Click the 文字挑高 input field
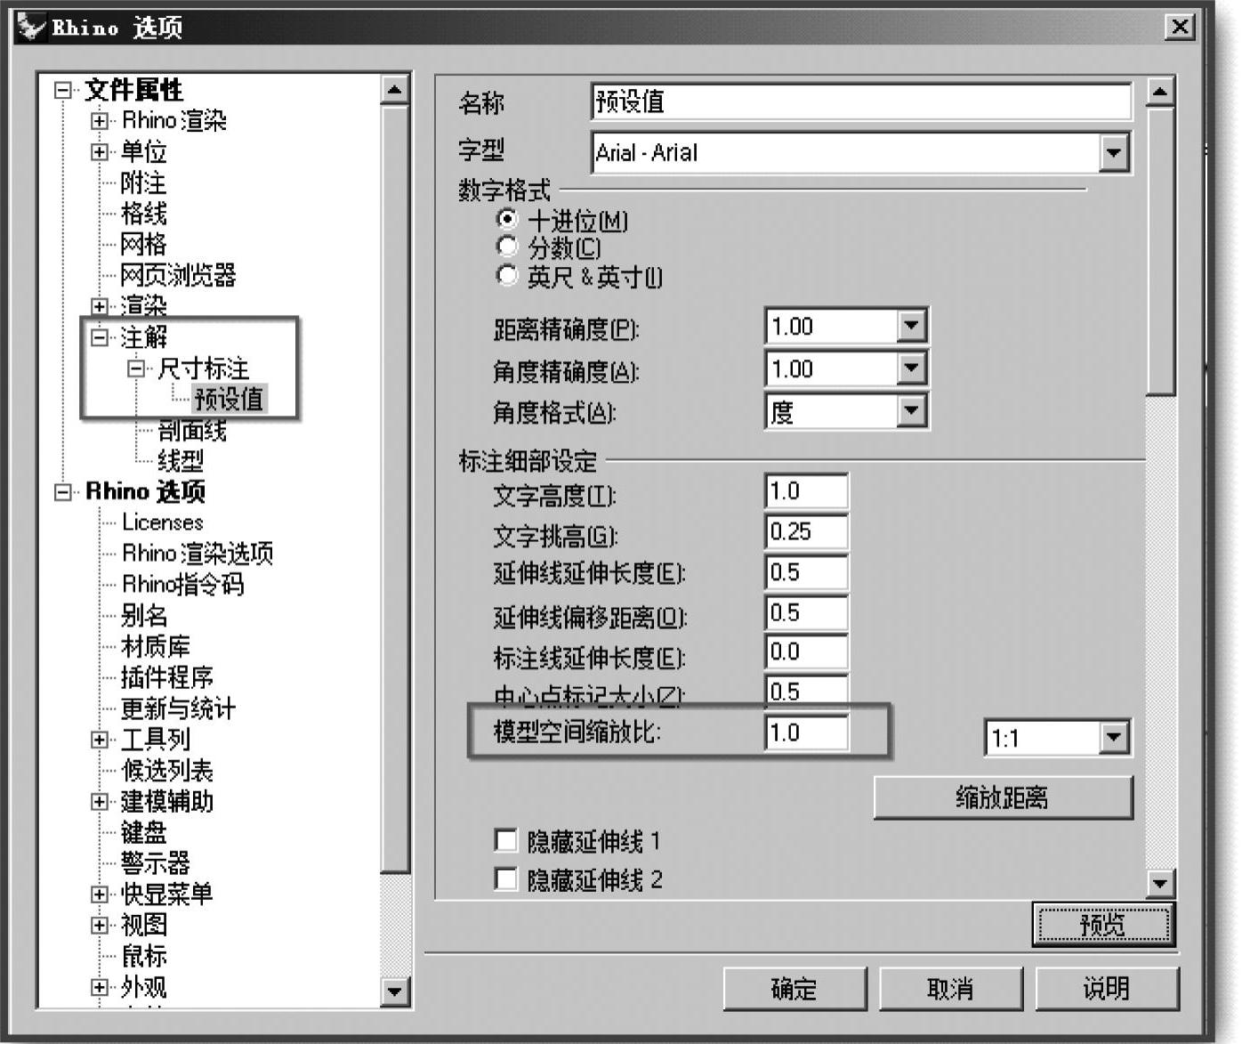 [806, 531]
